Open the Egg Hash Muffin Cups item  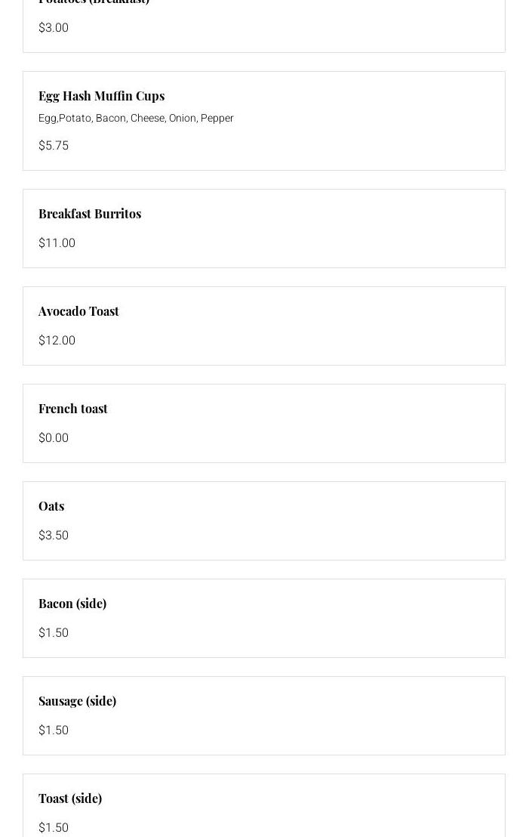click(101, 96)
